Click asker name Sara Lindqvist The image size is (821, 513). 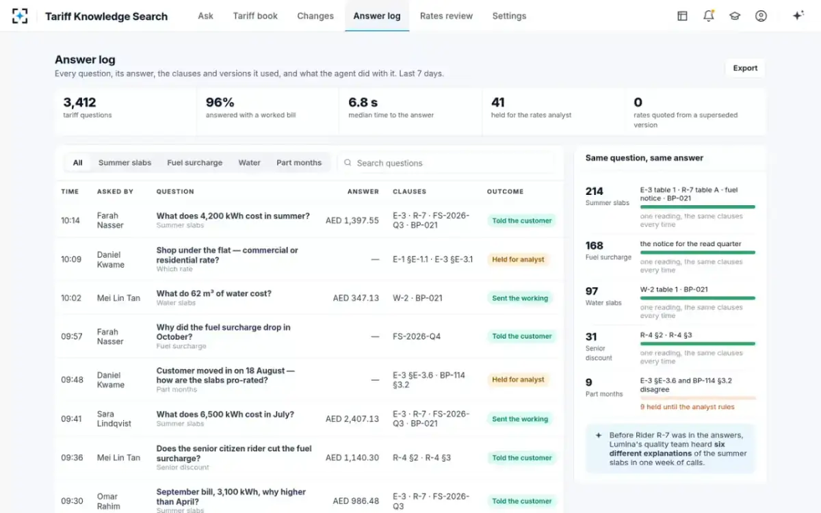click(114, 419)
